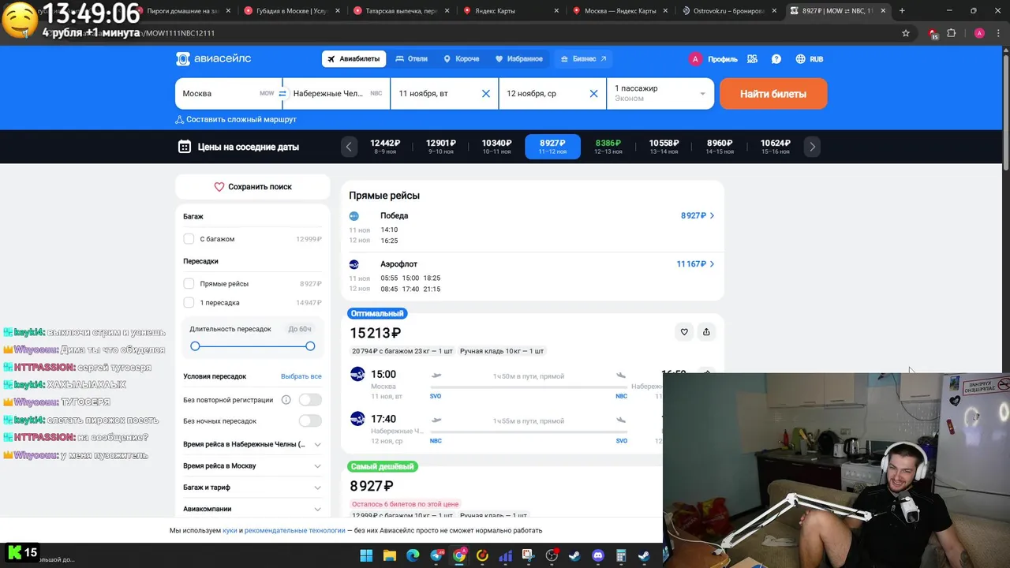Image resolution: width=1010 pixels, height=568 pixels.
Task: Expand Время рейса в Москву filter
Action: tap(252, 465)
